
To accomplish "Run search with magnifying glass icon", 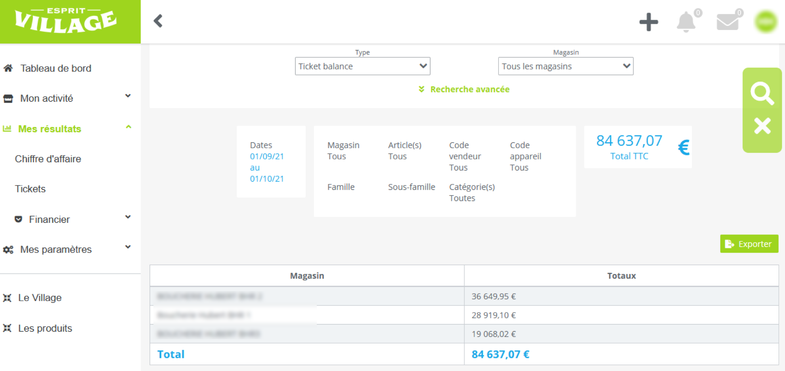I will (762, 93).
